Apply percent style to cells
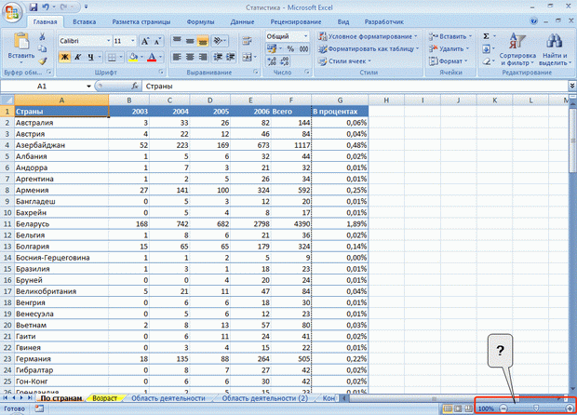 [x=290, y=48]
